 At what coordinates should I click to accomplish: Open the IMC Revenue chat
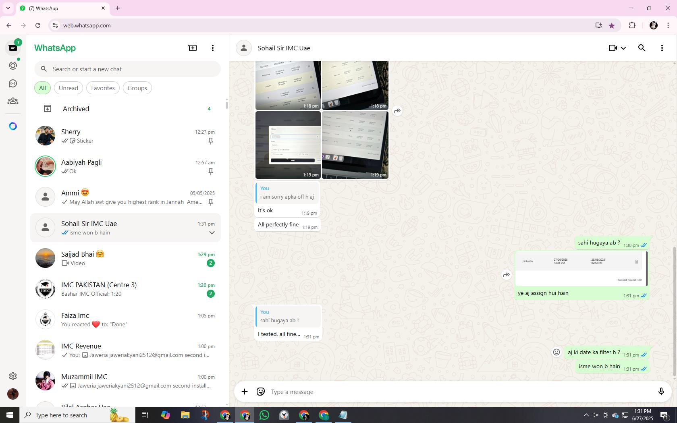click(125, 350)
